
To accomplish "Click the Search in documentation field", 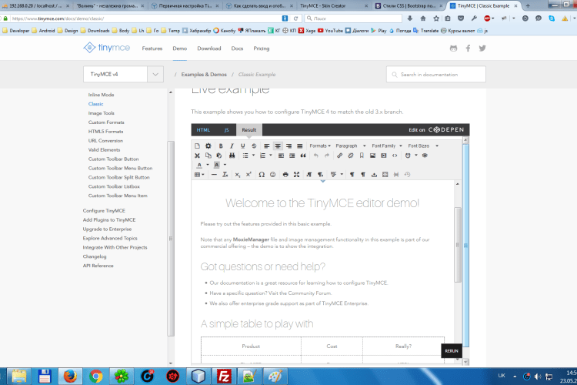I will [436, 75].
